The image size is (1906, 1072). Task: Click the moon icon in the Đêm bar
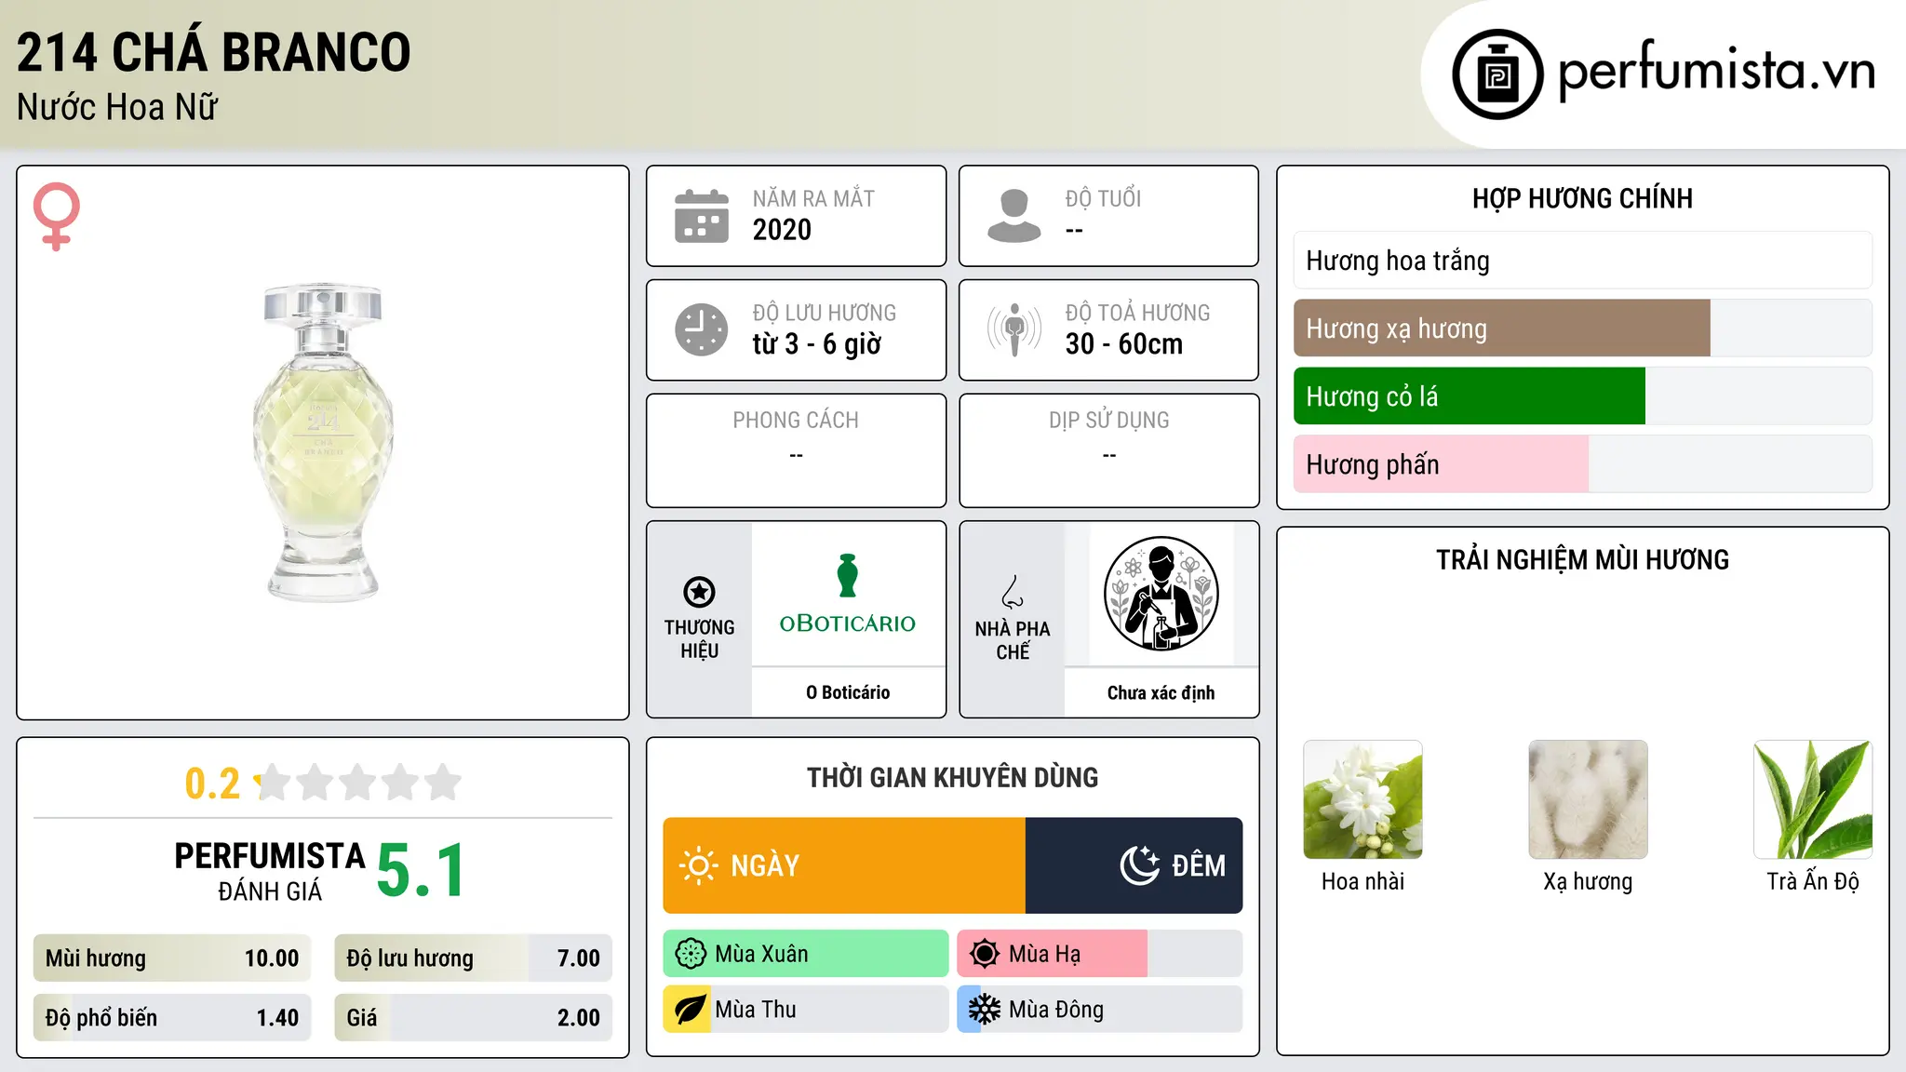tap(1139, 865)
